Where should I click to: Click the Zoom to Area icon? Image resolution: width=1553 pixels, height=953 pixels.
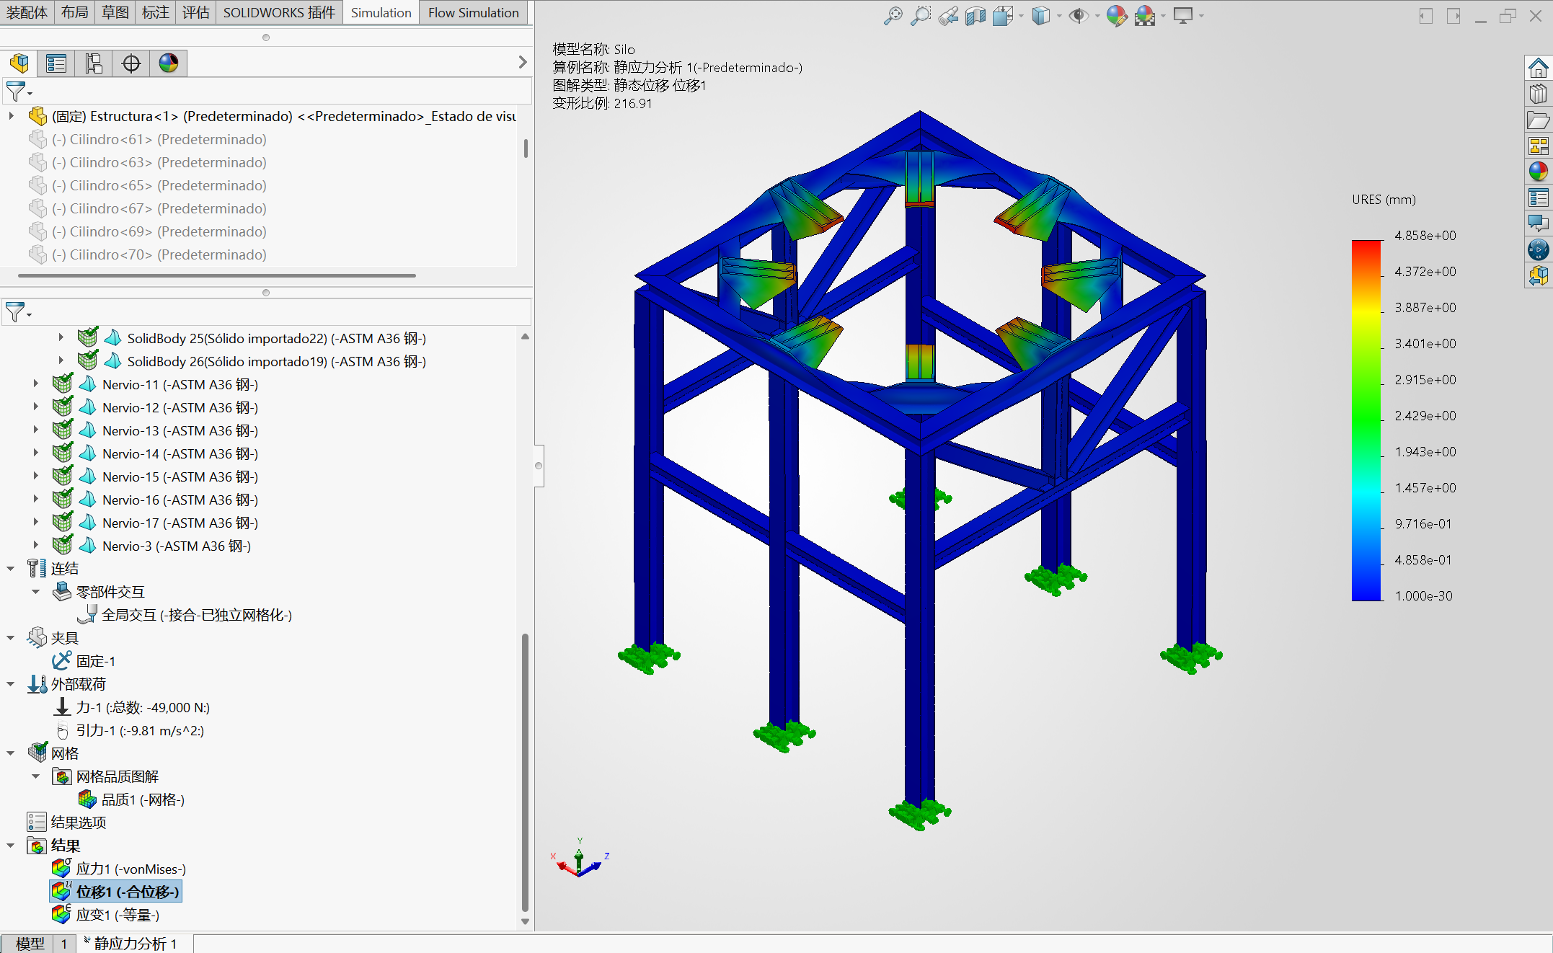[x=921, y=15]
